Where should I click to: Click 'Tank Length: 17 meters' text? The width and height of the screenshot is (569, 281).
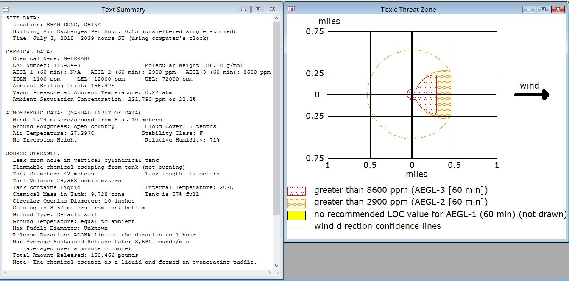pyautogui.click(x=182, y=174)
